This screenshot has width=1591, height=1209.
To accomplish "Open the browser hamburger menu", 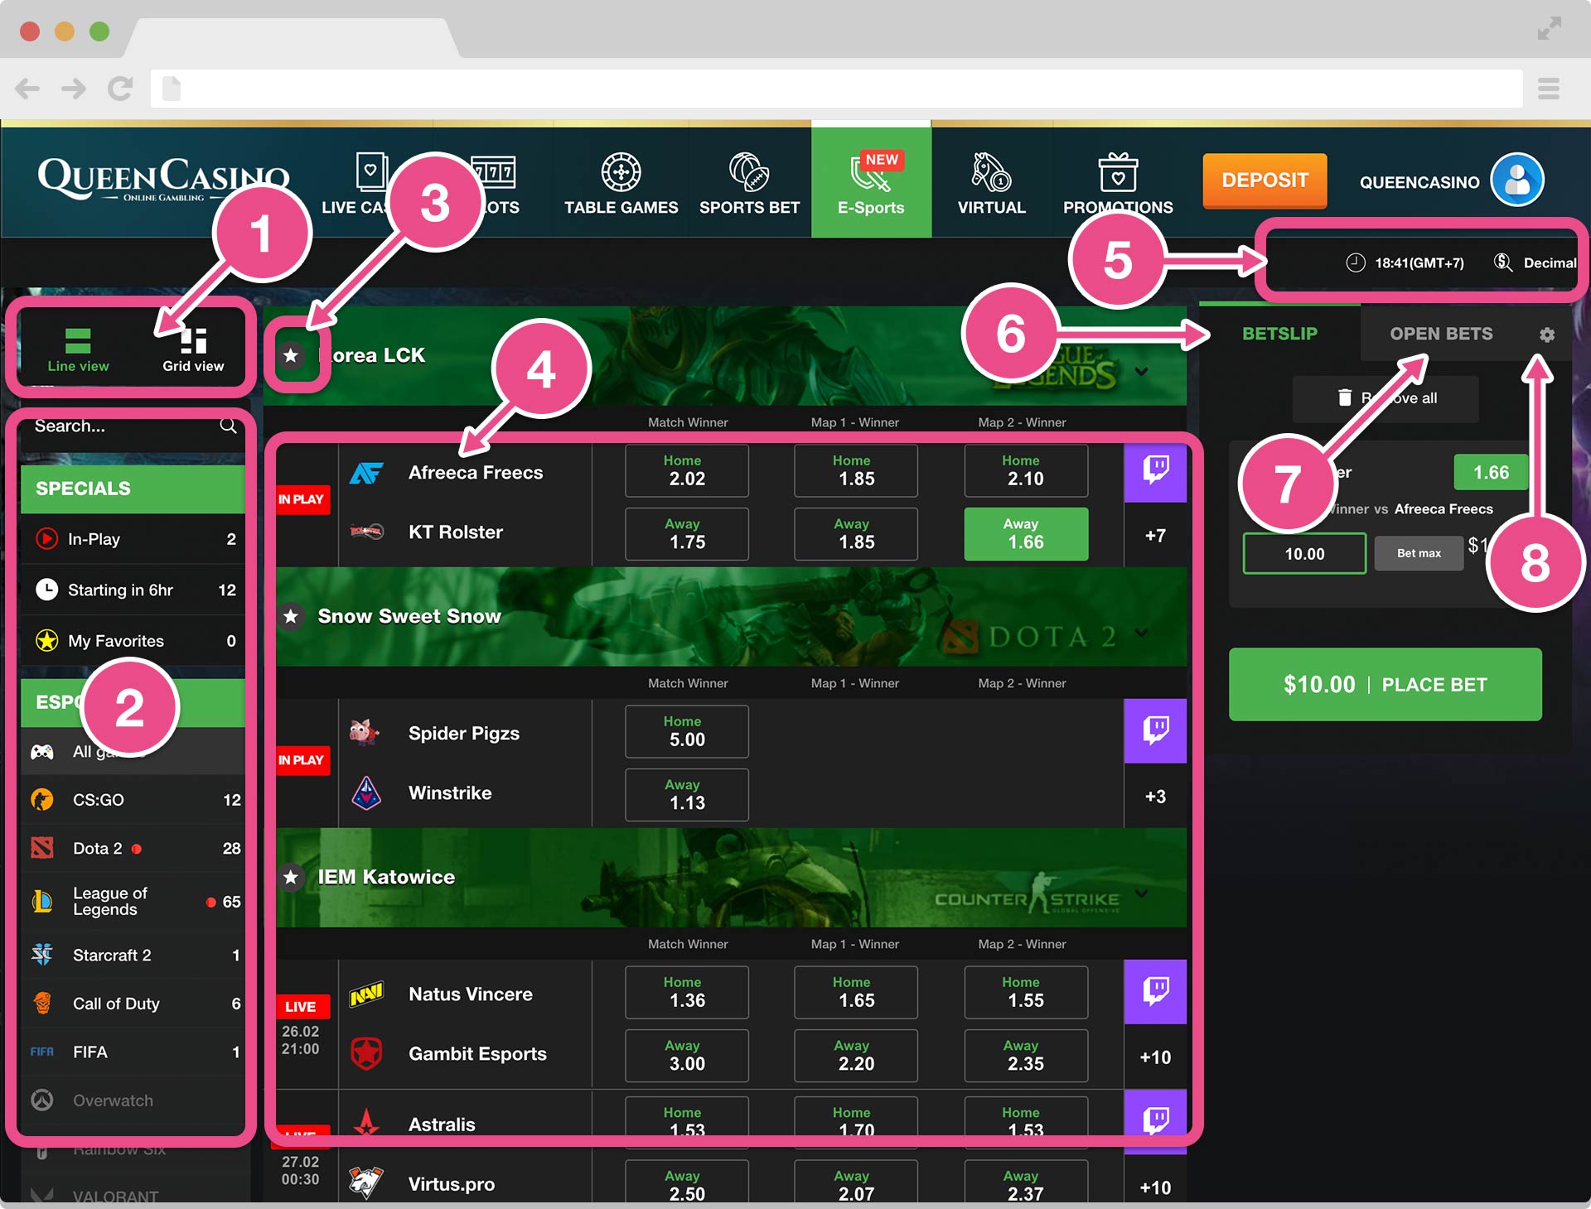I will 1548,89.
